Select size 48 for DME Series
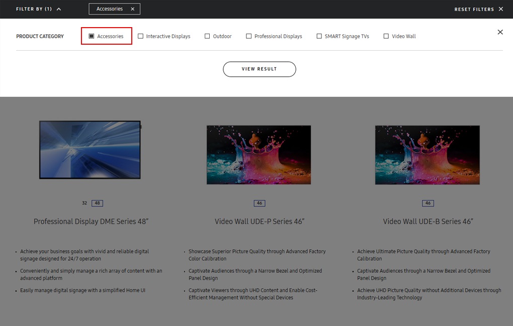 tap(97, 203)
